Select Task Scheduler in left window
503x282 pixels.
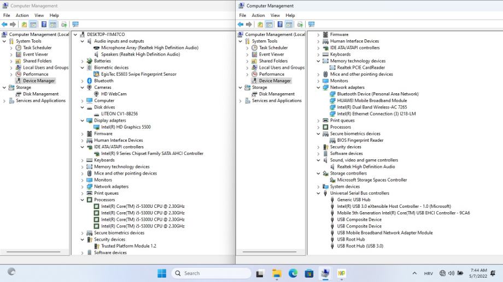click(x=37, y=47)
